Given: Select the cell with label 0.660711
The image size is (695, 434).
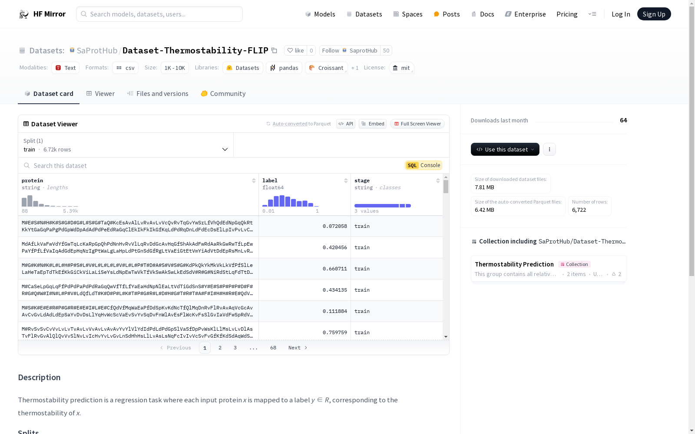Looking at the screenshot, I should tap(304, 269).
